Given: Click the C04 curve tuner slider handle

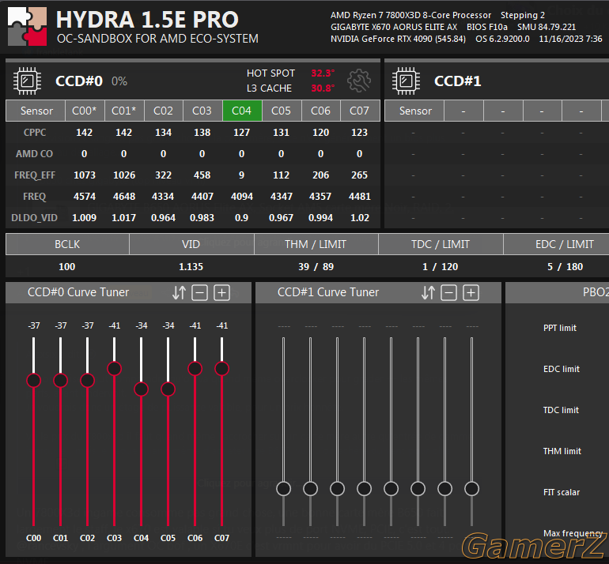Looking at the screenshot, I should [x=141, y=389].
